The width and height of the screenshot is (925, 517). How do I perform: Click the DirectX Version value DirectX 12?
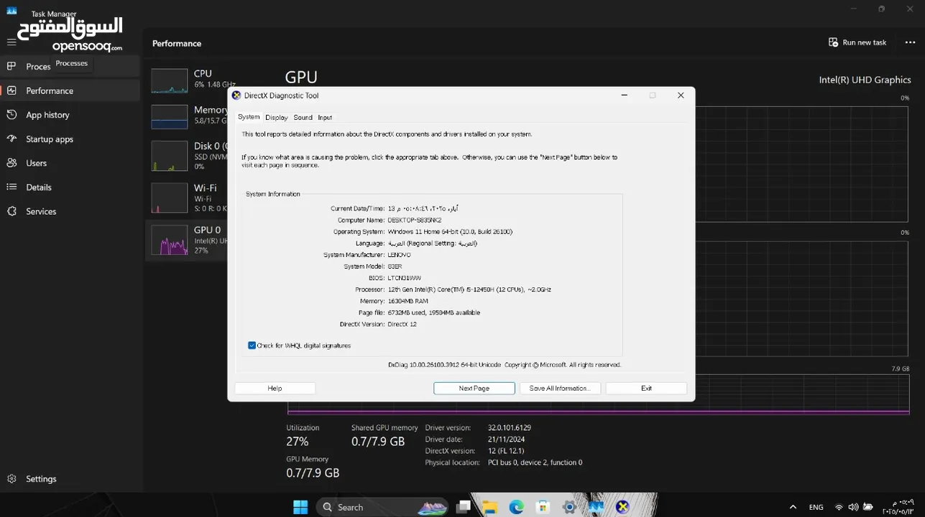pyautogui.click(x=402, y=324)
